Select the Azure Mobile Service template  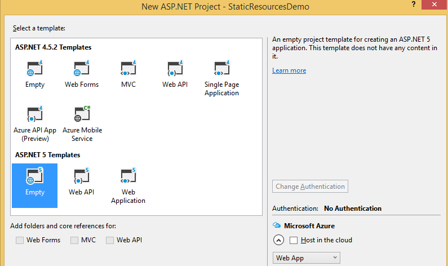click(82, 114)
